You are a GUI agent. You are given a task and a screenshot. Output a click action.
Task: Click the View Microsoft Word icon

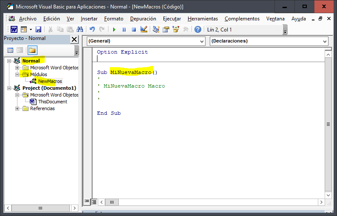[x=14, y=29]
